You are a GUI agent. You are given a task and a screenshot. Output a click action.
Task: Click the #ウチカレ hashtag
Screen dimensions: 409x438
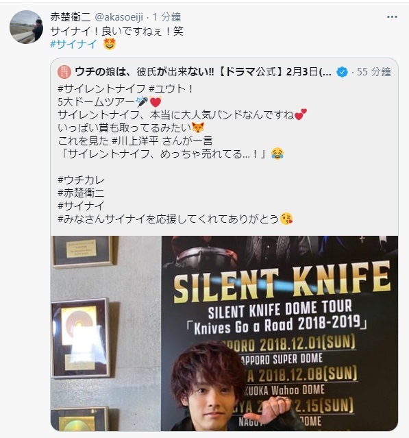[x=81, y=180]
